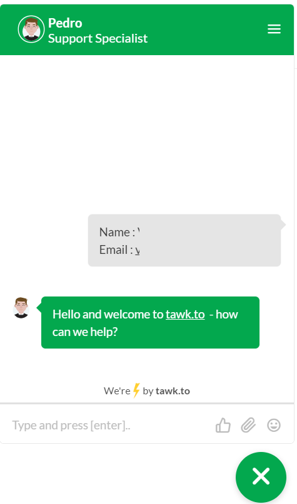The image size is (297, 504).
Task: Click the empty chat area above the messages
Action: coord(147,135)
